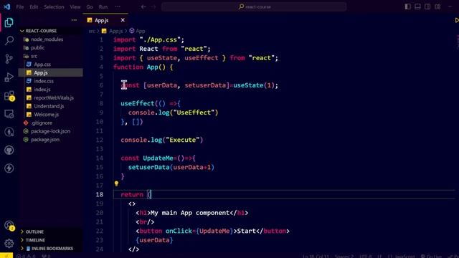Image resolution: width=459 pixels, height=258 pixels.
Task: Click the react-course command center search box
Action: [254, 6]
